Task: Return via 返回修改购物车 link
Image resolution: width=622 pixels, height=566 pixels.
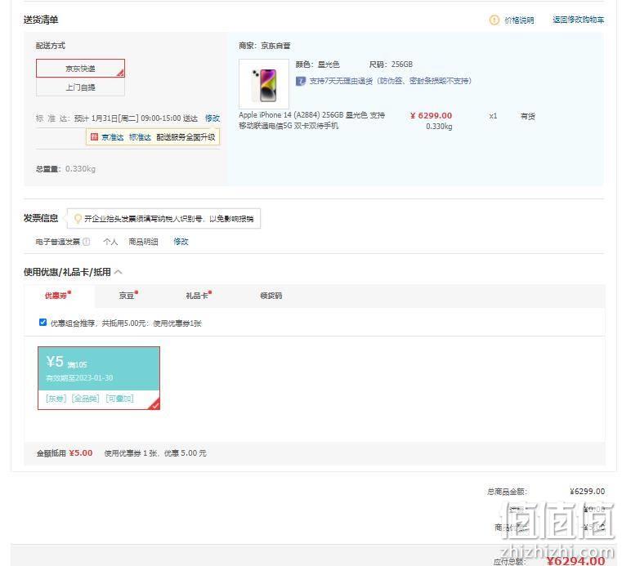Action: 579,20
